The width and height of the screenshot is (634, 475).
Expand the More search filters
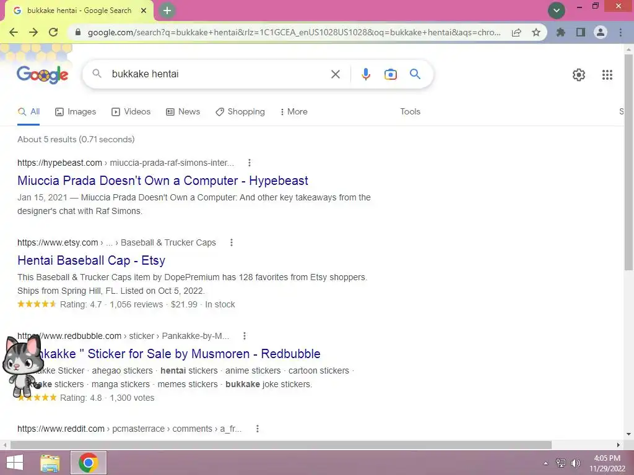[x=294, y=112]
